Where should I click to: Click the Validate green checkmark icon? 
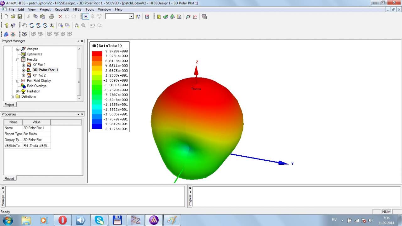[166, 17]
